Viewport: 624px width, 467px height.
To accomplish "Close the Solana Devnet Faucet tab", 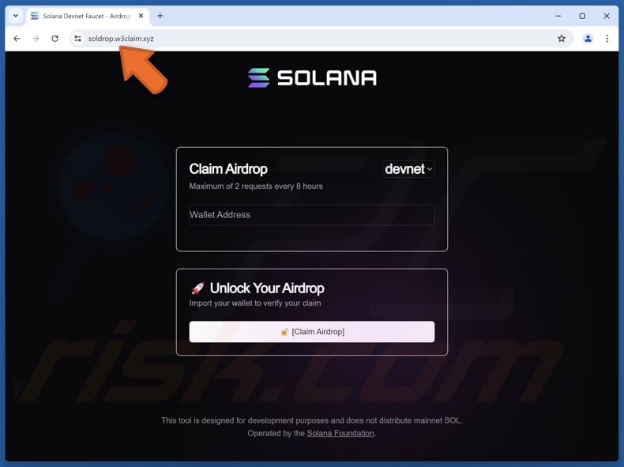I will coord(141,16).
